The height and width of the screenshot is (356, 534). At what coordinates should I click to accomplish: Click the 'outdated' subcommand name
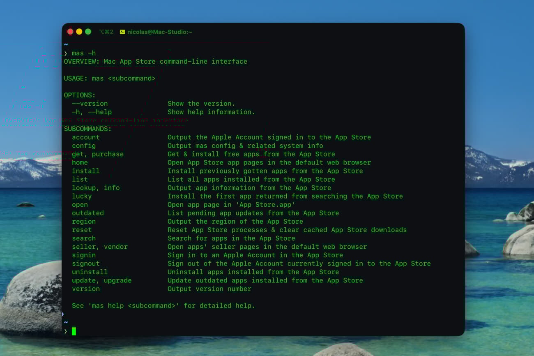click(x=88, y=213)
